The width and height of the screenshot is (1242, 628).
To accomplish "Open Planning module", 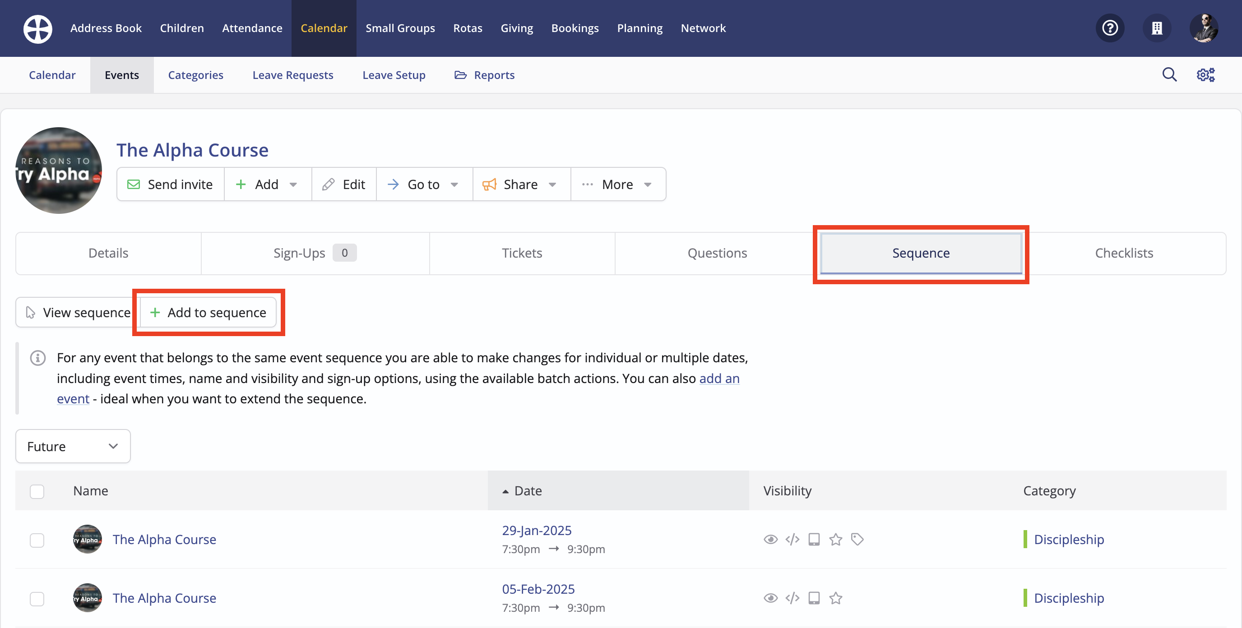I will (640, 28).
